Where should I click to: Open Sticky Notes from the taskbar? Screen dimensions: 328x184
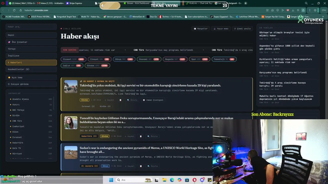coord(210,180)
